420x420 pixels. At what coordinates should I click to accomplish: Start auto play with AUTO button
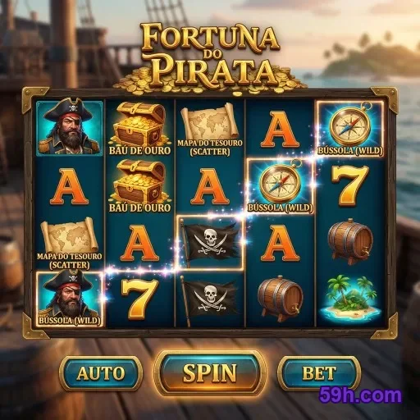[101, 373]
